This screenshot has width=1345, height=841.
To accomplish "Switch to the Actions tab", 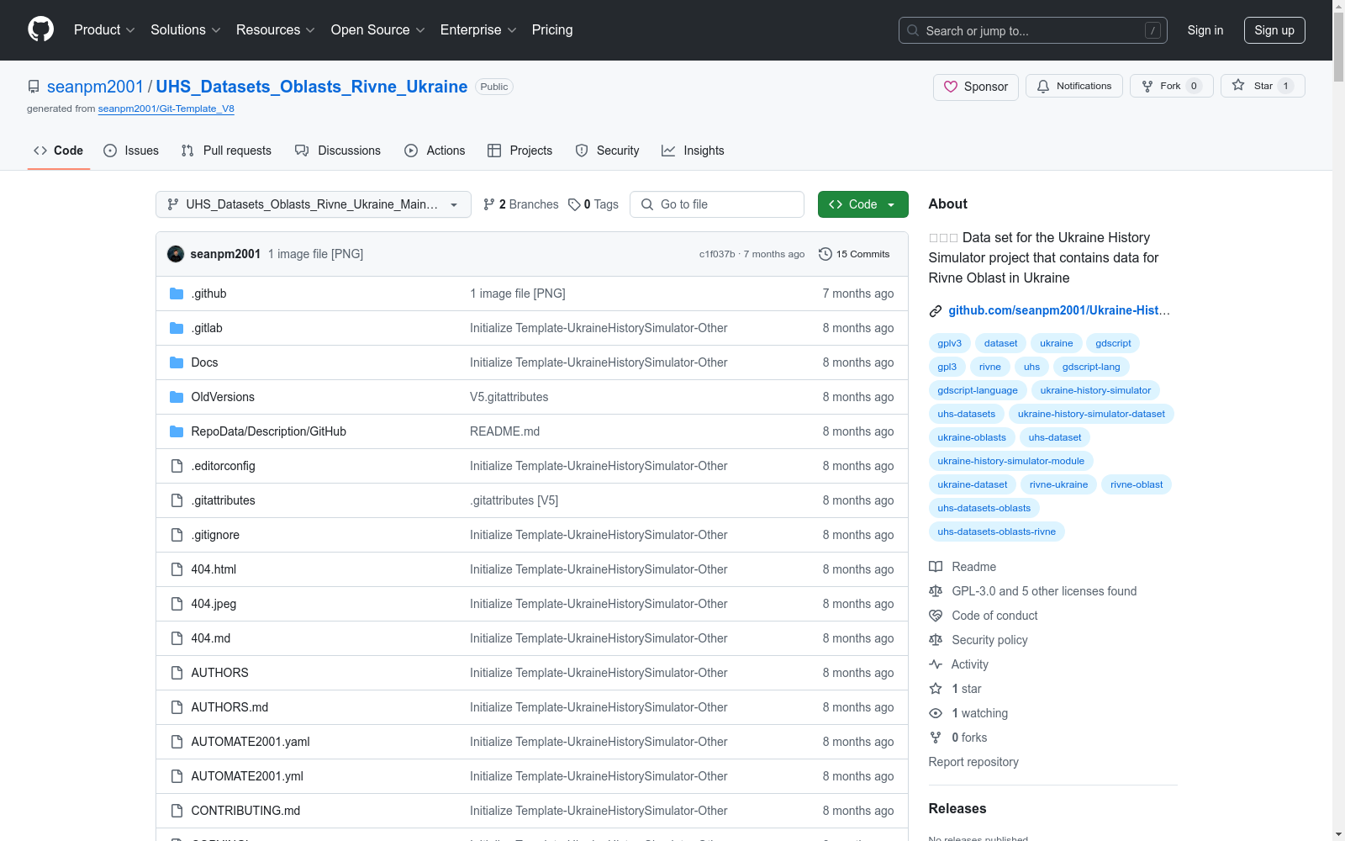I will pos(435,151).
